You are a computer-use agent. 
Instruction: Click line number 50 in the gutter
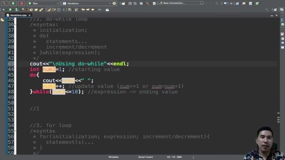point(11,103)
